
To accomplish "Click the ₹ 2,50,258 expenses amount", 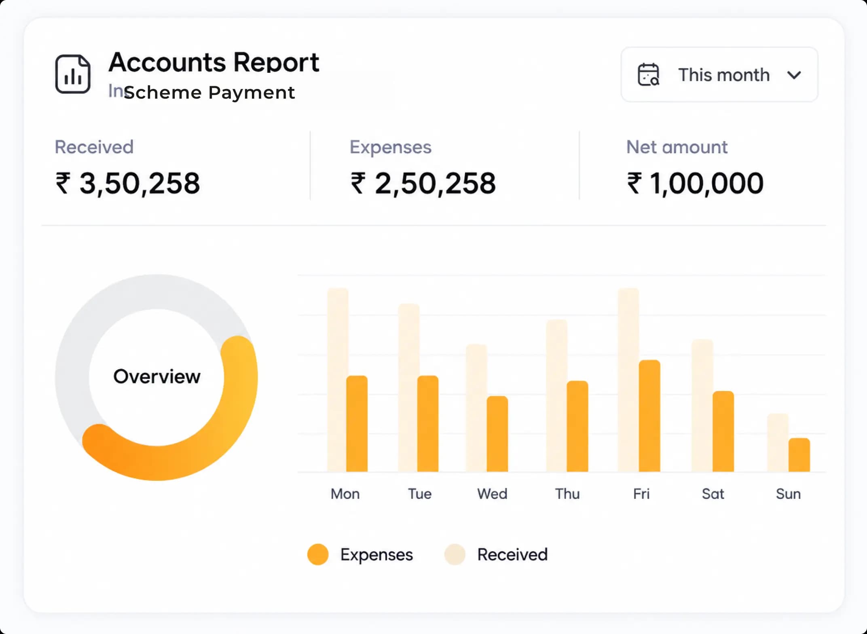I will [x=423, y=183].
